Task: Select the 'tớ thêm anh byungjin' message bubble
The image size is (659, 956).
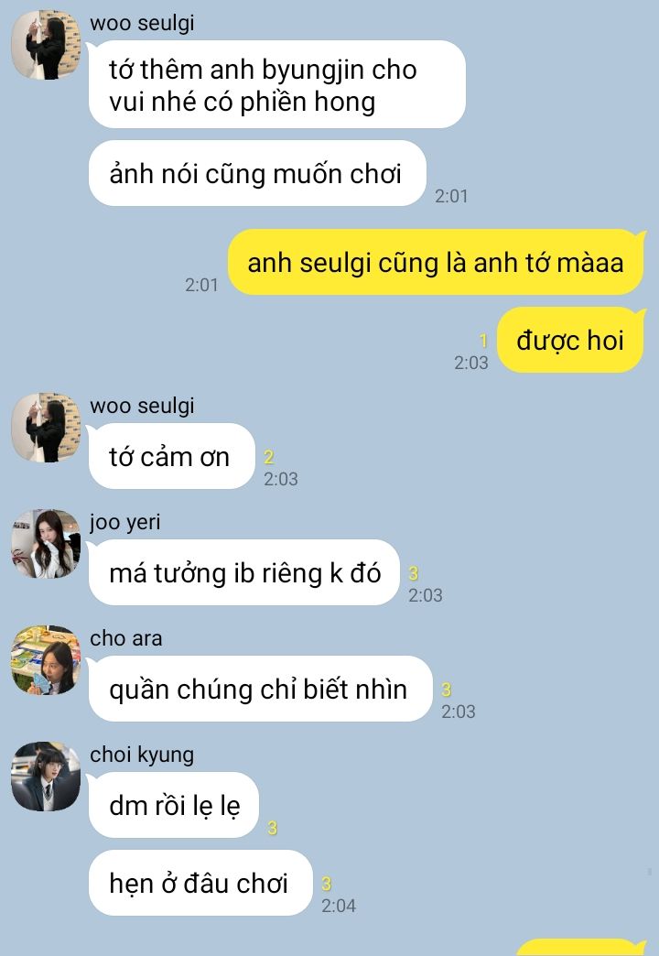Action: click(277, 85)
